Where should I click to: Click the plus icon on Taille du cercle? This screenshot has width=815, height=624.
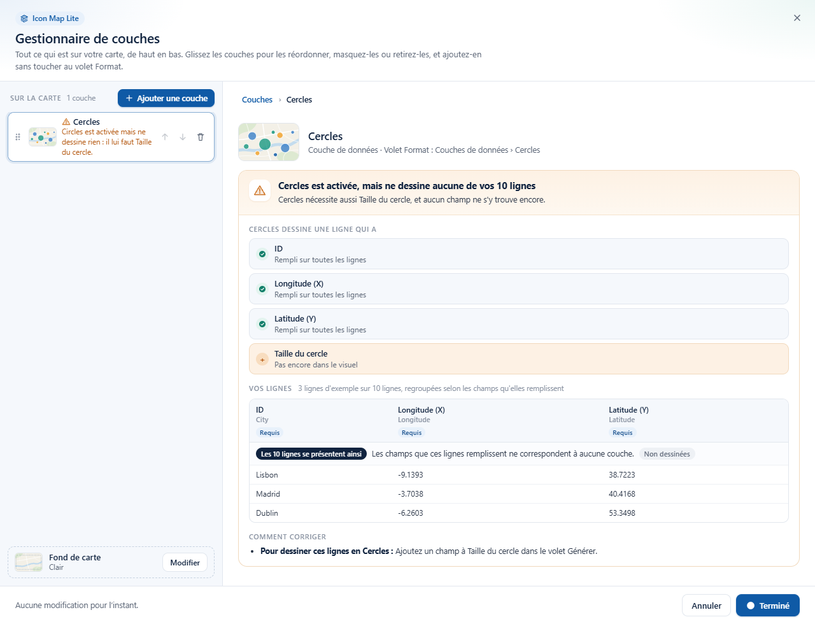tap(262, 359)
